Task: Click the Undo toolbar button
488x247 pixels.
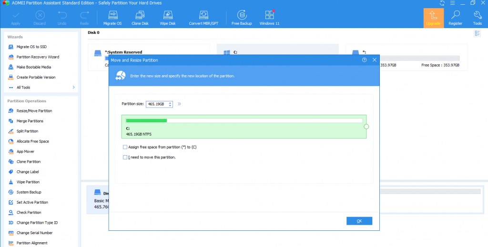Action: point(62,18)
